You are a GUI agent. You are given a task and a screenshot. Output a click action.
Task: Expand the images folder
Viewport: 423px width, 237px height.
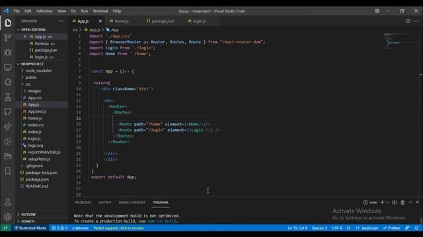tap(25, 91)
